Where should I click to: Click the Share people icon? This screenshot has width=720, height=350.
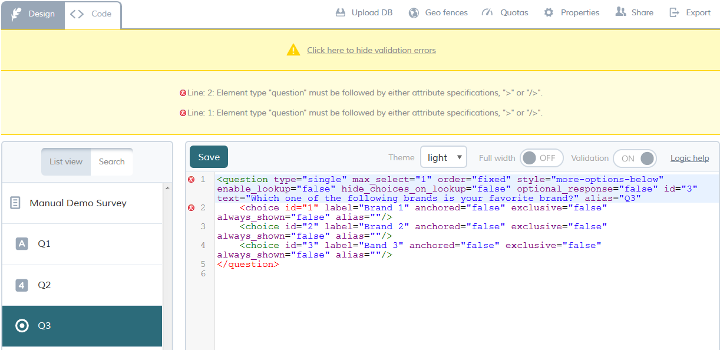coord(620,12)
